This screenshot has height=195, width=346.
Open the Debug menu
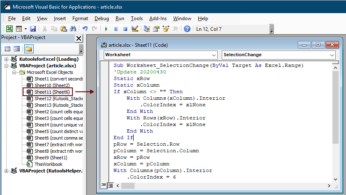click(102, 18)
